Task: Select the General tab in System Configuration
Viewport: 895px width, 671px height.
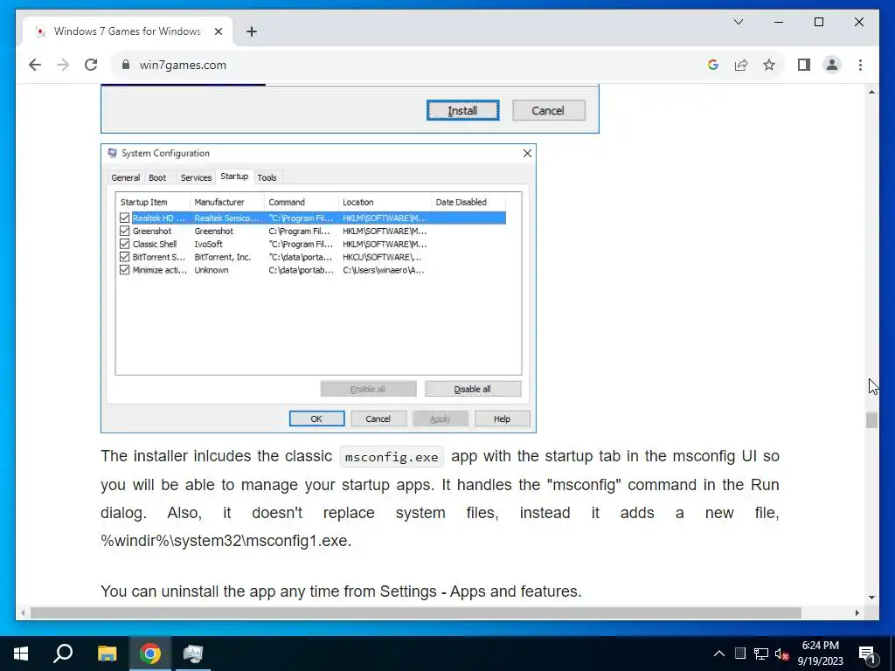Action: [x=126, y=177]
